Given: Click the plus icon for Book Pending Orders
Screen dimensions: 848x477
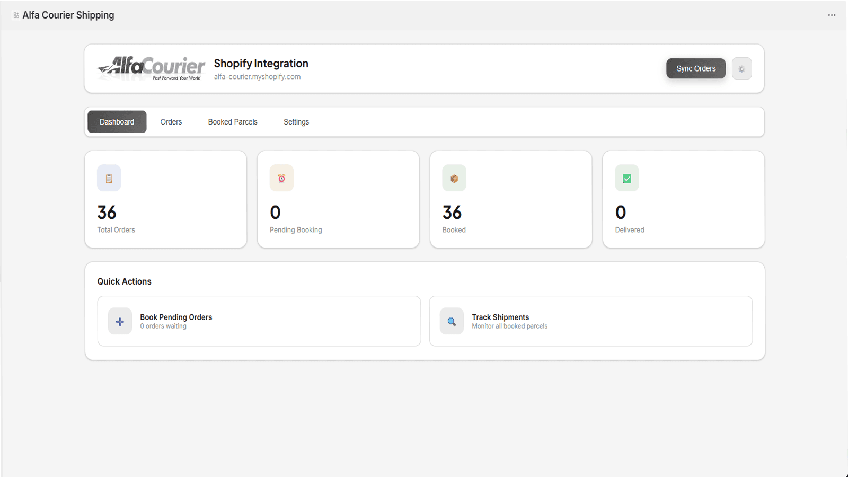Looking at the screenshot, I should (120, 321).
